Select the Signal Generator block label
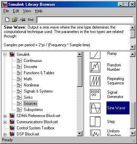The height and width of the screenshot is (144, 137). (115, 94)
